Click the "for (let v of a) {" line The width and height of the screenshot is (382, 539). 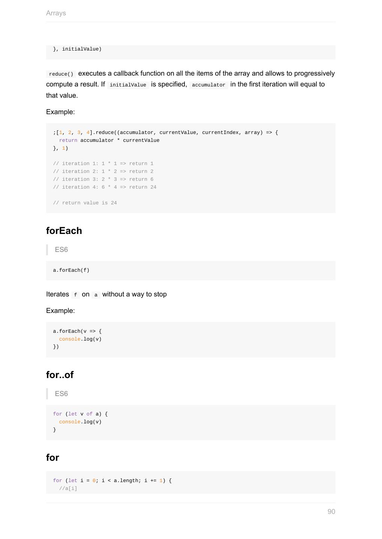(80, 414)
